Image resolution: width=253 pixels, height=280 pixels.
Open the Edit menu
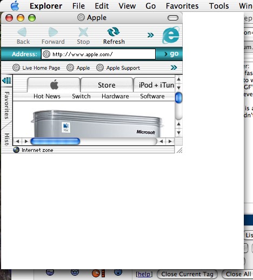point(102,6)
